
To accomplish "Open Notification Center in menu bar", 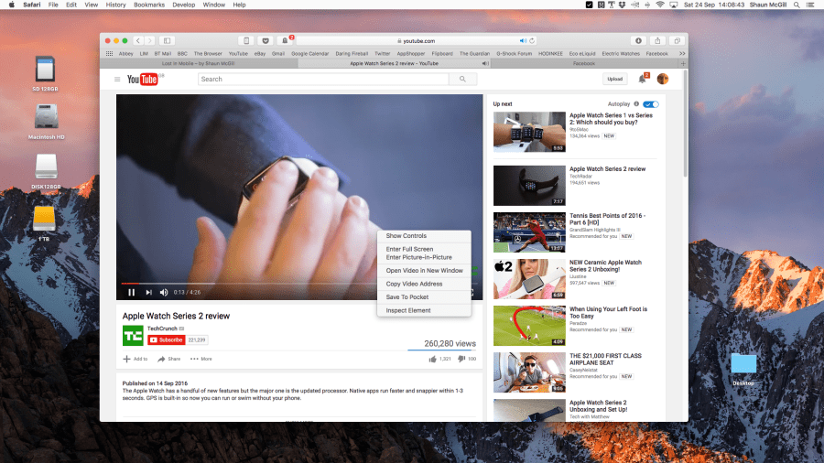I will (x=811, y=5).
